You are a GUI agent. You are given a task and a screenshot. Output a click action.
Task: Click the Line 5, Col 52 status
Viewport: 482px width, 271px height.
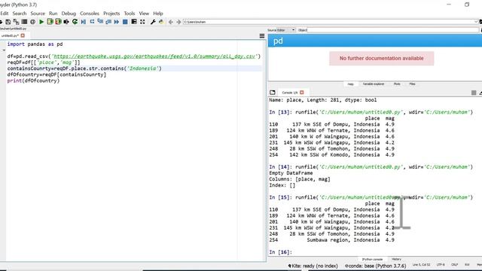421,264
